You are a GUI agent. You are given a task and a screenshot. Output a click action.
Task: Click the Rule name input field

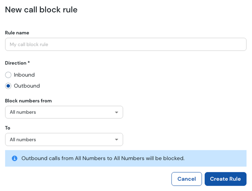126,45
